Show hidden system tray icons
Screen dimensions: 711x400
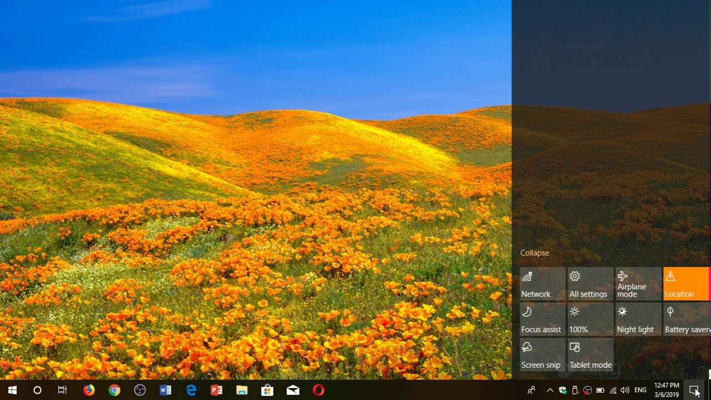pyautogui.click(x=550, y=390)
